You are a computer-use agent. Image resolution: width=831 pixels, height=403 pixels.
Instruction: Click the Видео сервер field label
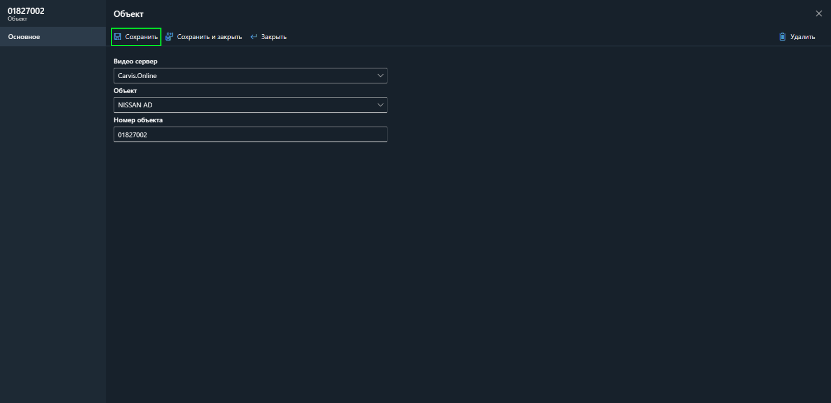pos(135,61)
